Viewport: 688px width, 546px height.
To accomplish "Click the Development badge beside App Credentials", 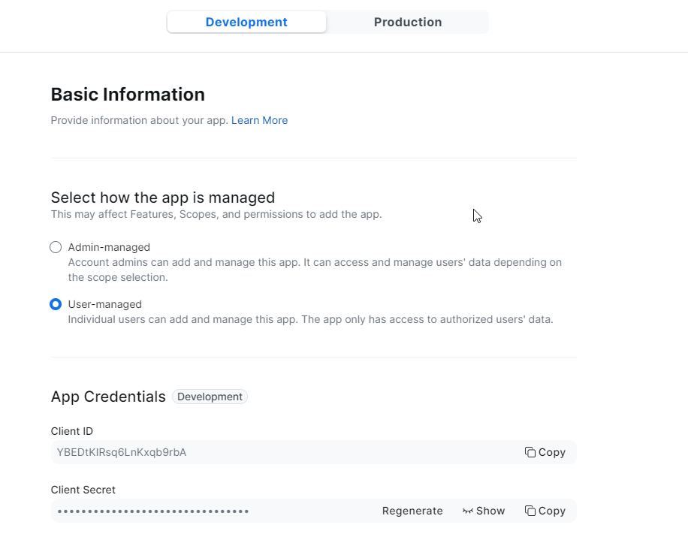I will click(210, 397).
